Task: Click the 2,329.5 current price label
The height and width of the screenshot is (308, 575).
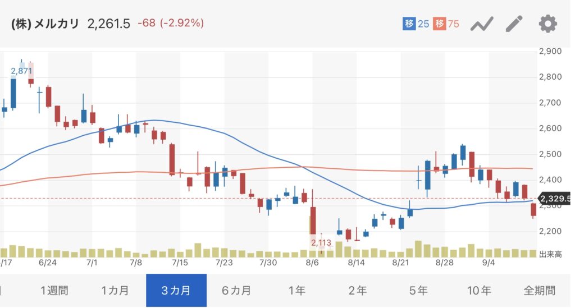Action: tap(555, 199)
